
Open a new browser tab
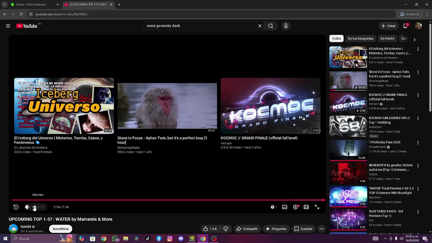tap(119, 4)
